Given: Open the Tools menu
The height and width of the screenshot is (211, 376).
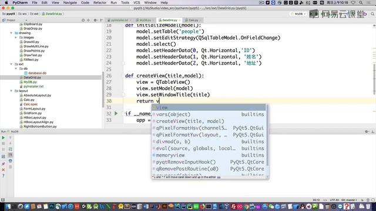Looking at the screenshot, I should pyautogui.click(x=125, y=2).
